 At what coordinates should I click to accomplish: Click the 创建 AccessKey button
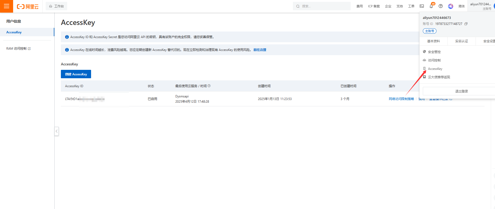tap(76, 74)
